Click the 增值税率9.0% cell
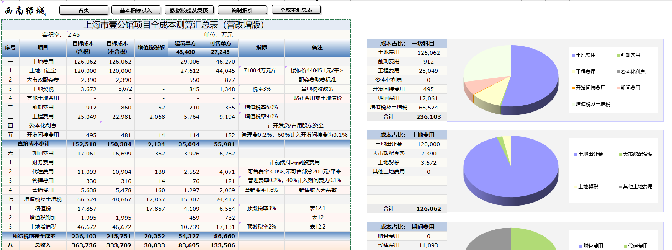The width and height of the screenshot is (672, 250). pos(262,117)
